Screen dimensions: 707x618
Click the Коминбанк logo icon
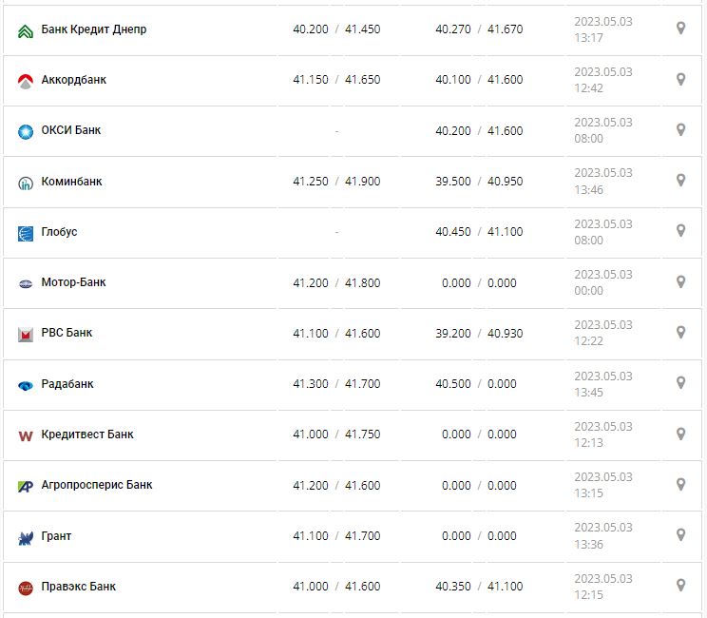click(x=26, y=183)
